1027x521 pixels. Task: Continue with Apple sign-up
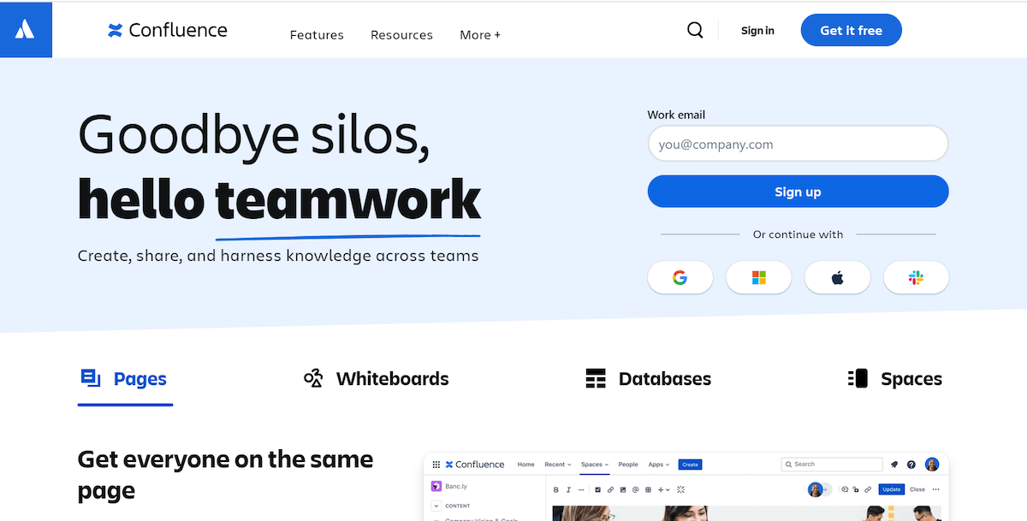[x=837, y=277]
